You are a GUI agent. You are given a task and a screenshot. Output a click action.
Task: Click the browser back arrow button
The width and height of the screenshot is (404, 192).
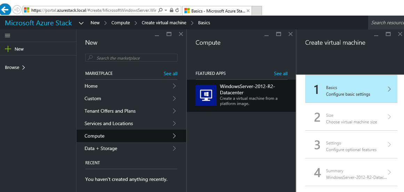(6, 10)
